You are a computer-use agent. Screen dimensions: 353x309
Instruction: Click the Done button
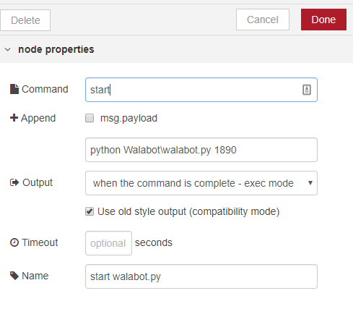coord(323,20)
